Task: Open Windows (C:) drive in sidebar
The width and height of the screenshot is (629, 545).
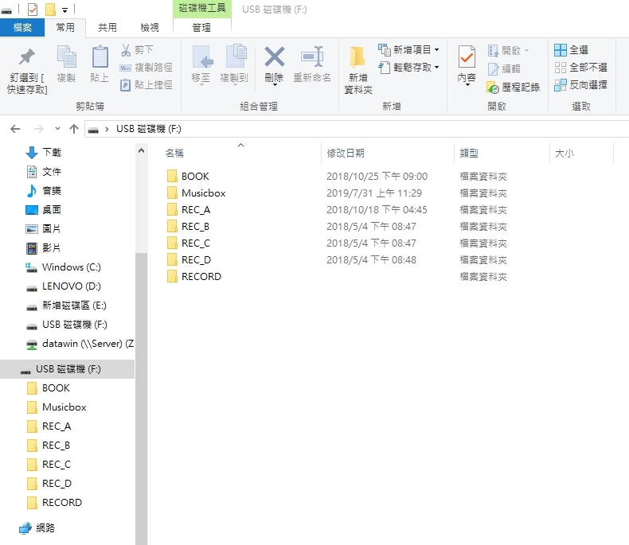Action: (x=64, y=267)
